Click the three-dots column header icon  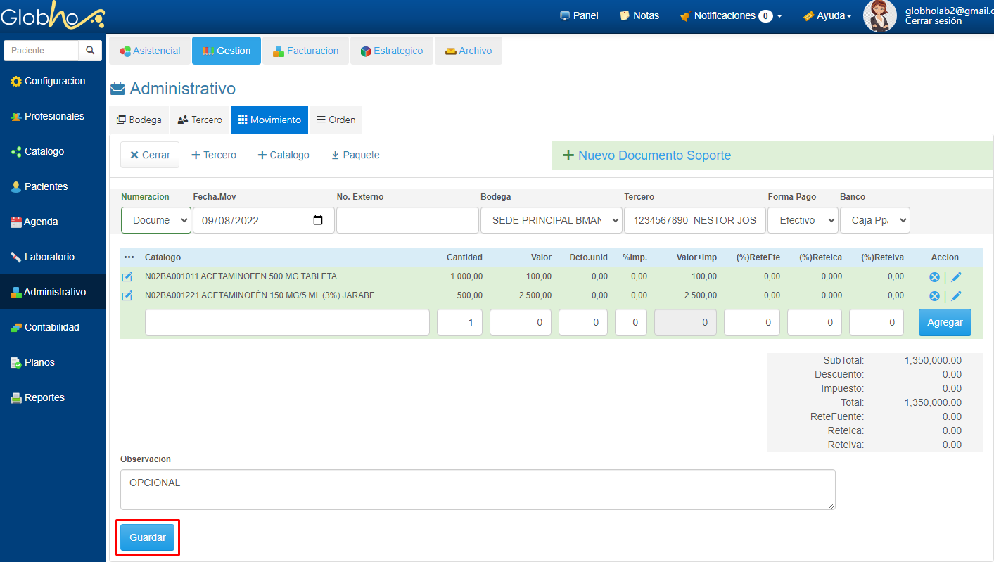[129, 257]
